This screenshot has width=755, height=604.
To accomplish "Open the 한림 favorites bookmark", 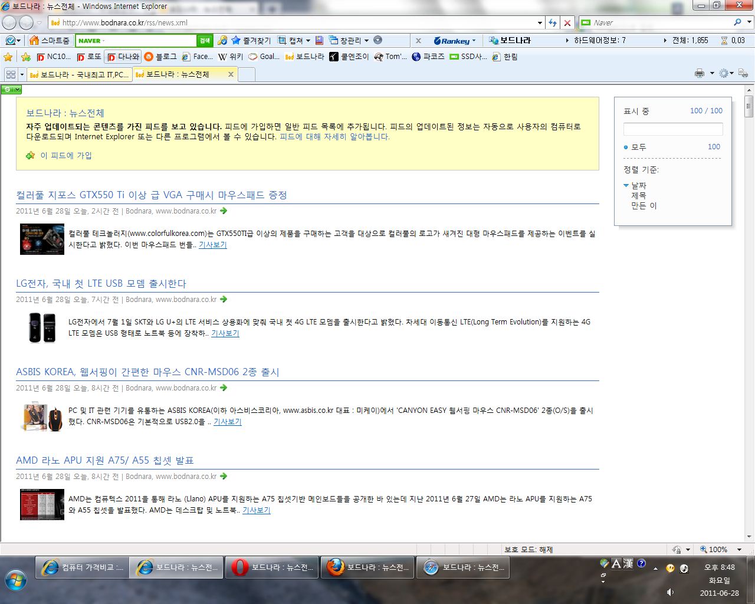I will pyautogui.click(x=505, y=57).
